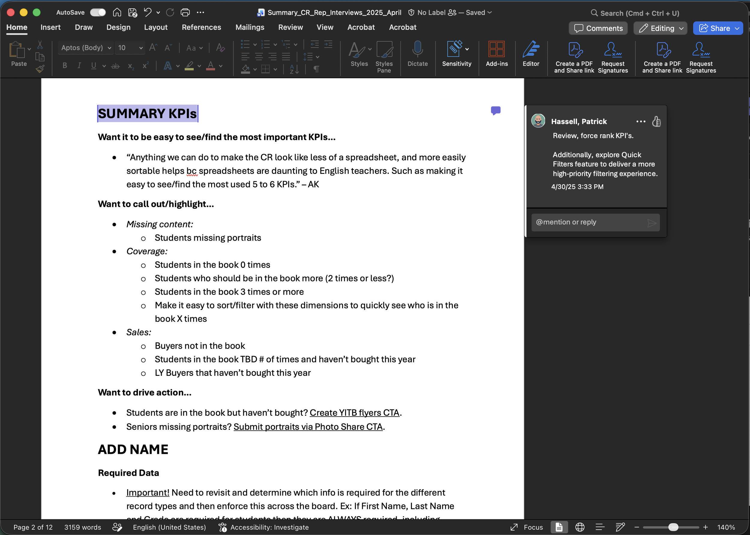
Task: Expand the bullet list style dropdown
Action: (255, 44)
